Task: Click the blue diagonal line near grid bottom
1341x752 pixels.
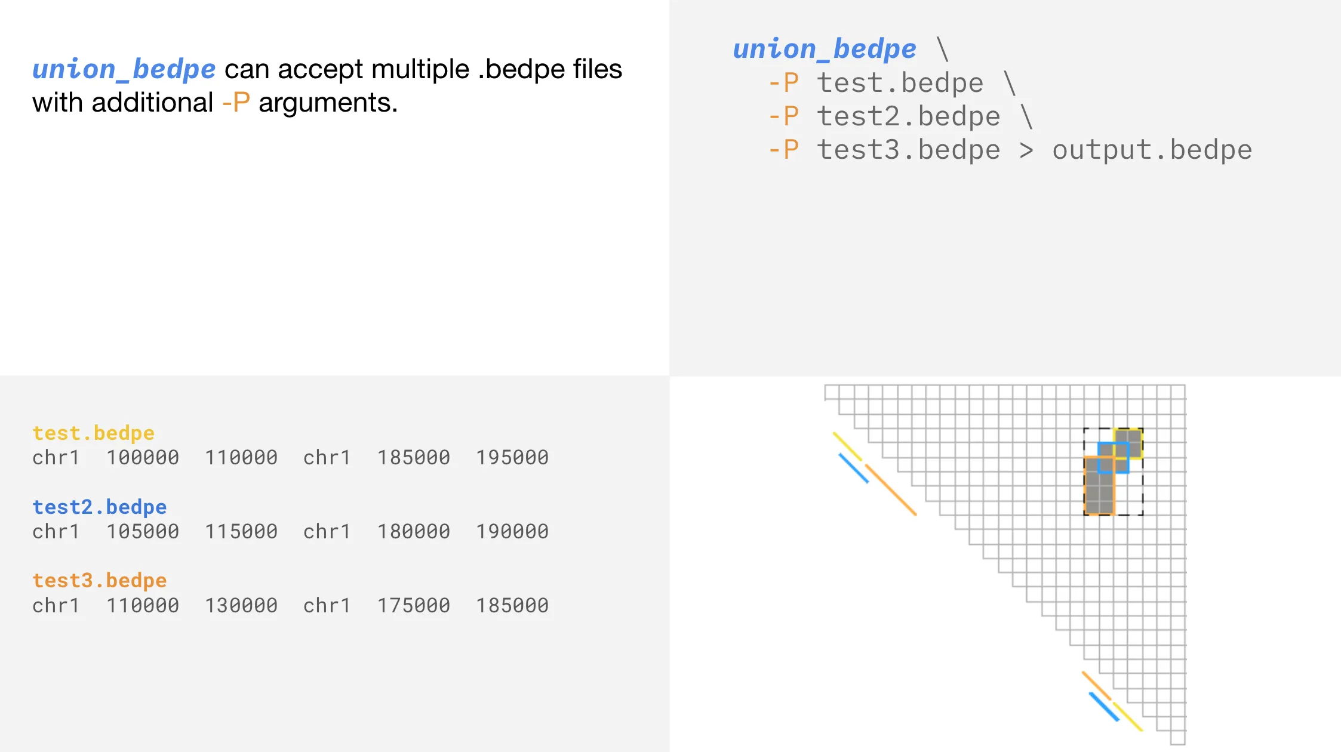Action: coord(1104,707)
